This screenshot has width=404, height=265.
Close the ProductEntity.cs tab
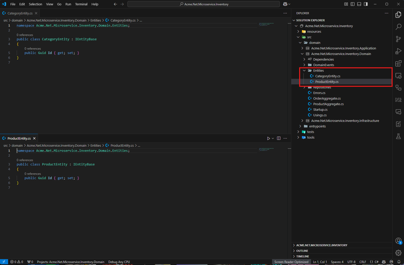pos(34,138)
